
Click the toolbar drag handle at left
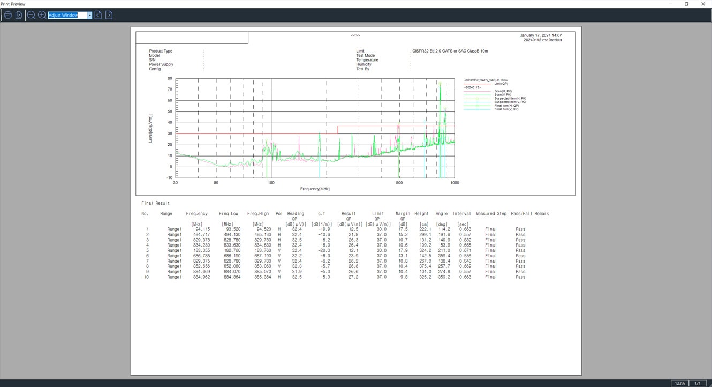(x=2, y=15)
